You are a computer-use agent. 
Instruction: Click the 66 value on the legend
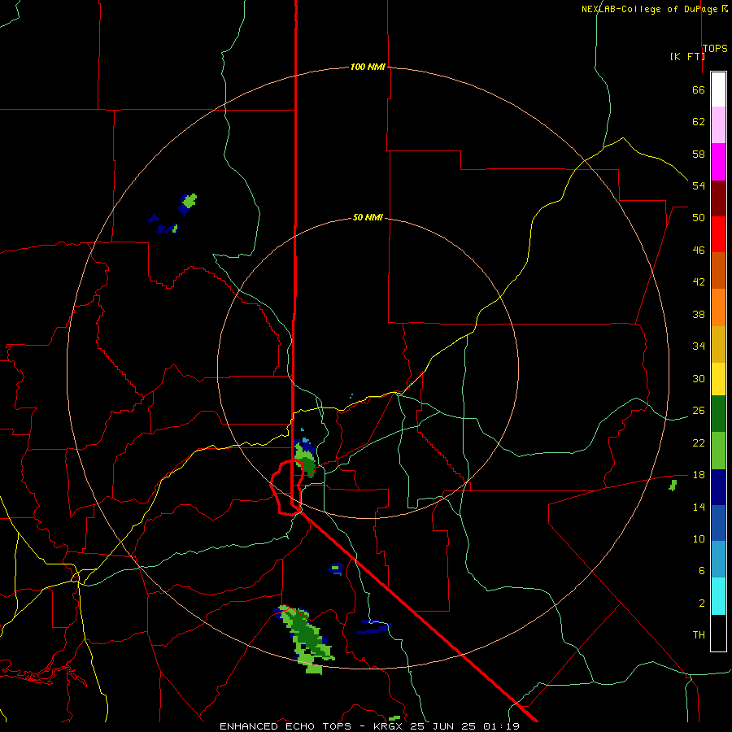(x=699, y=89)
